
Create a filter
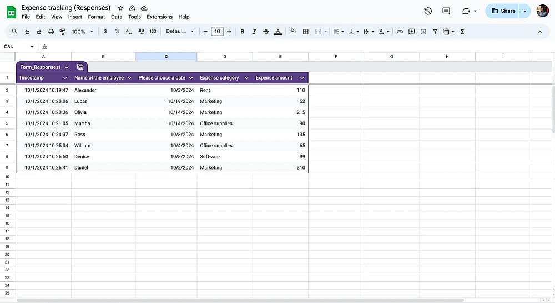click(x=435, y=32)
